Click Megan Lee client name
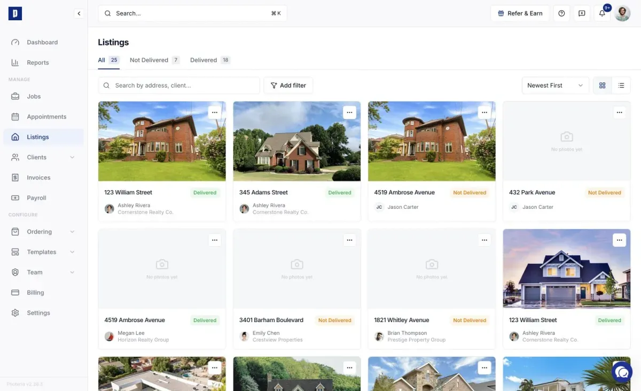The width and height of the screenshot is (641, 391). pos(131,333)
